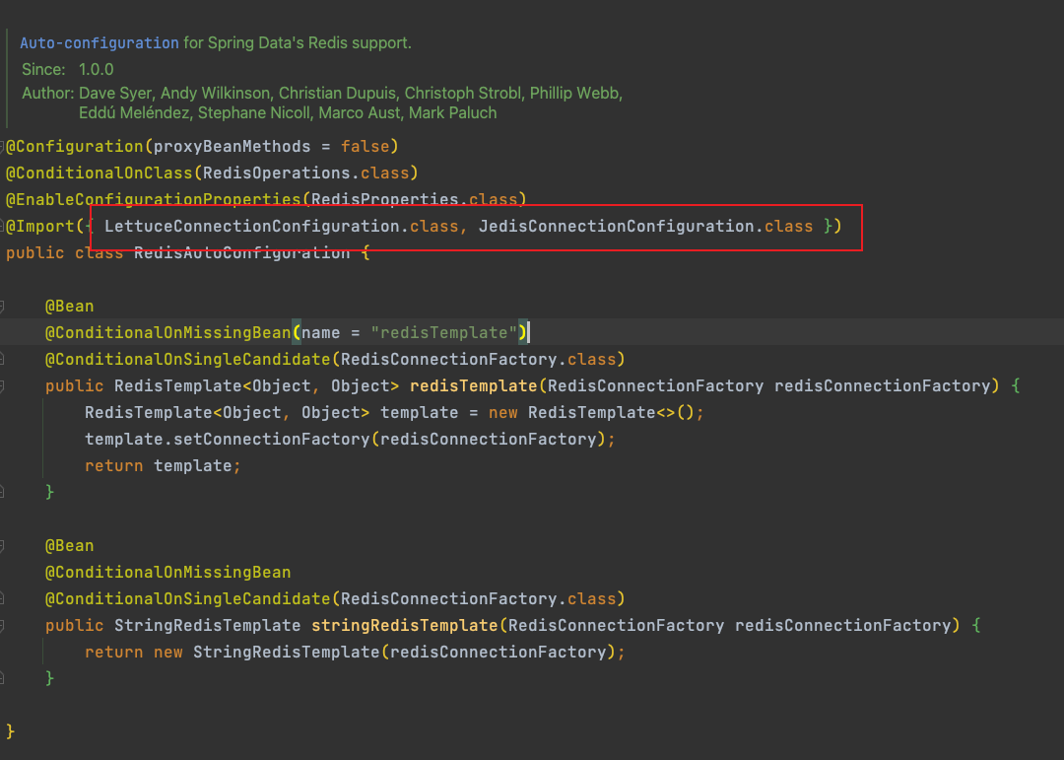
Task: Click the 'return template;' statement
Action: tap(163, 466)
